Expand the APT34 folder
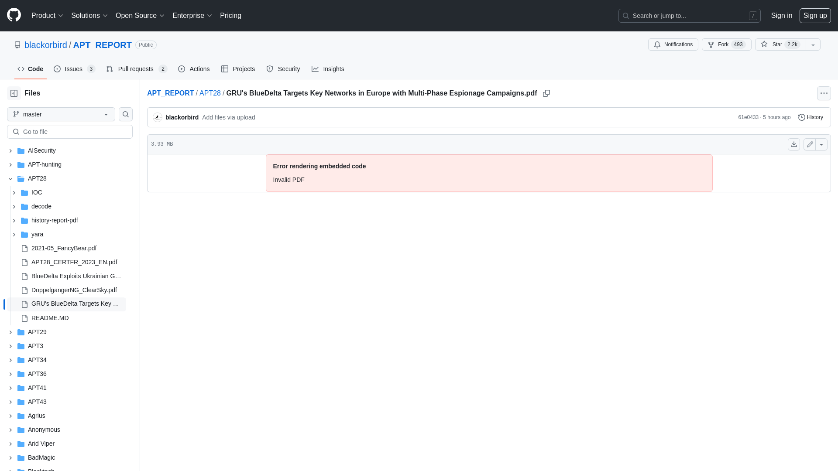Screen dimensions: 838x471 point(10,360)
